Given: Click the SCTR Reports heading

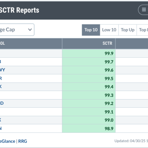Looking at the screenshot, I should click(19, 10).
